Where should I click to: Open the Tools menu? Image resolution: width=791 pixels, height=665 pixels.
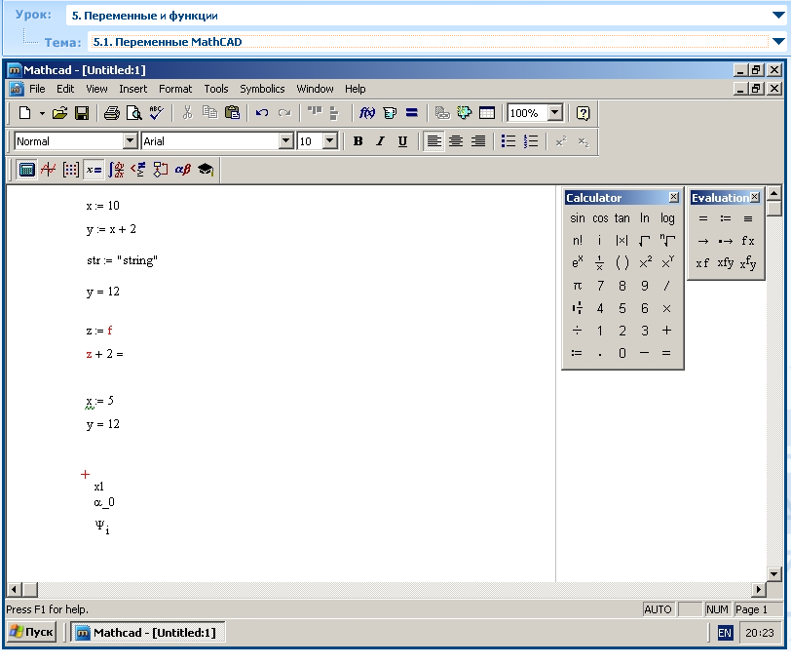(x=216, y=89)
